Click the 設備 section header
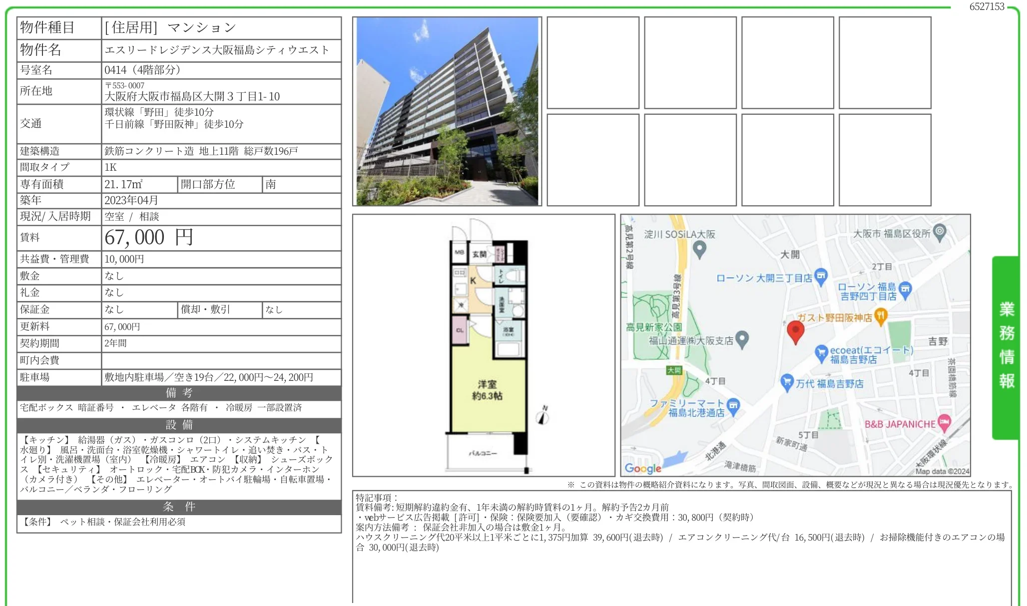The image size is (1027, 606). pos(179,425)
